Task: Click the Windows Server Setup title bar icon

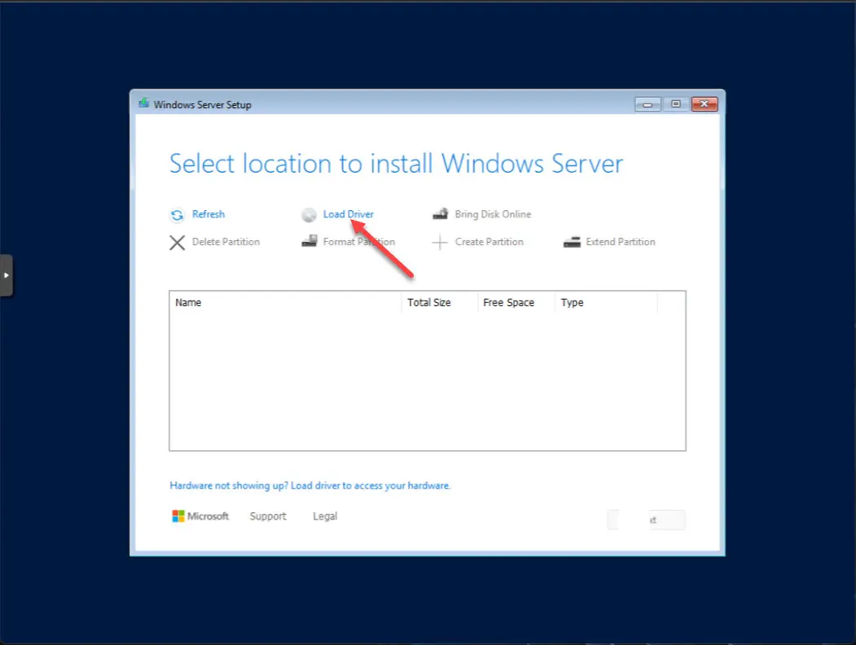Action: tap(143, 103)
